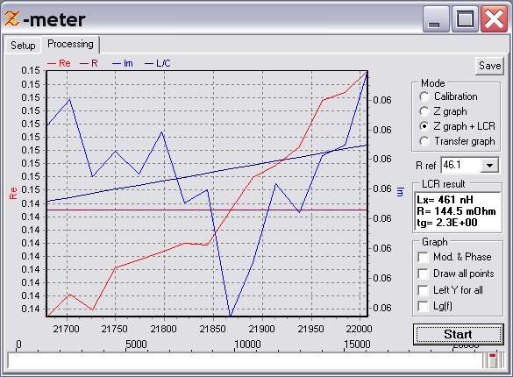Switch to the Setup tab
The image size is (513, 377).
tap(23, 45)
